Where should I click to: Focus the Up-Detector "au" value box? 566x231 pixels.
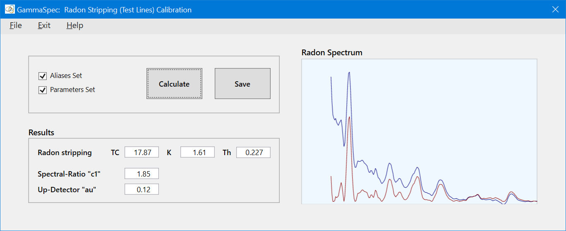pos(141,190)
